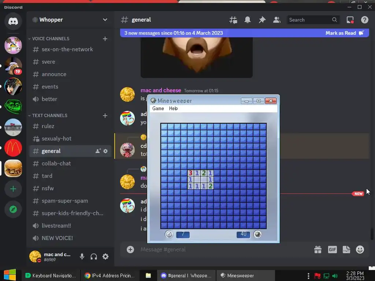The width and height of the screenshot is (375, 281).
Task: Open IPv4 Address Pricing Chrome taskbar item
Action: click(x=110, y=276)
